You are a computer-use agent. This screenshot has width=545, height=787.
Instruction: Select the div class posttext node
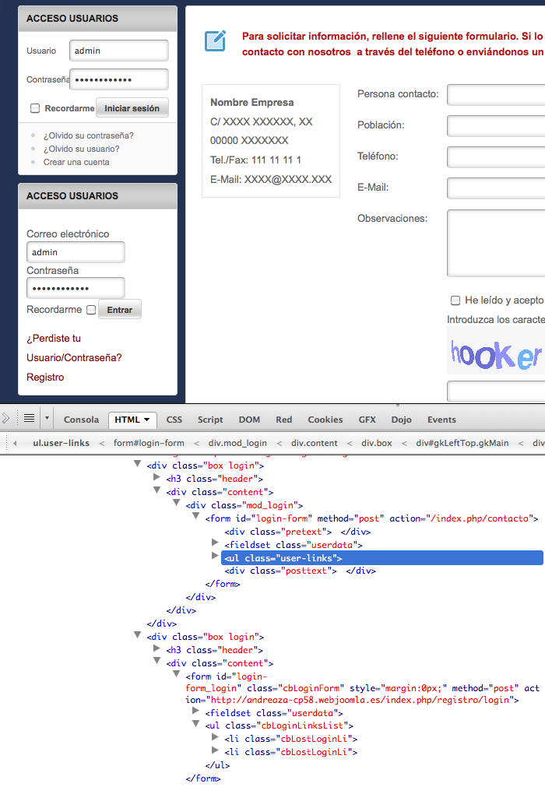tap(300, 571)
